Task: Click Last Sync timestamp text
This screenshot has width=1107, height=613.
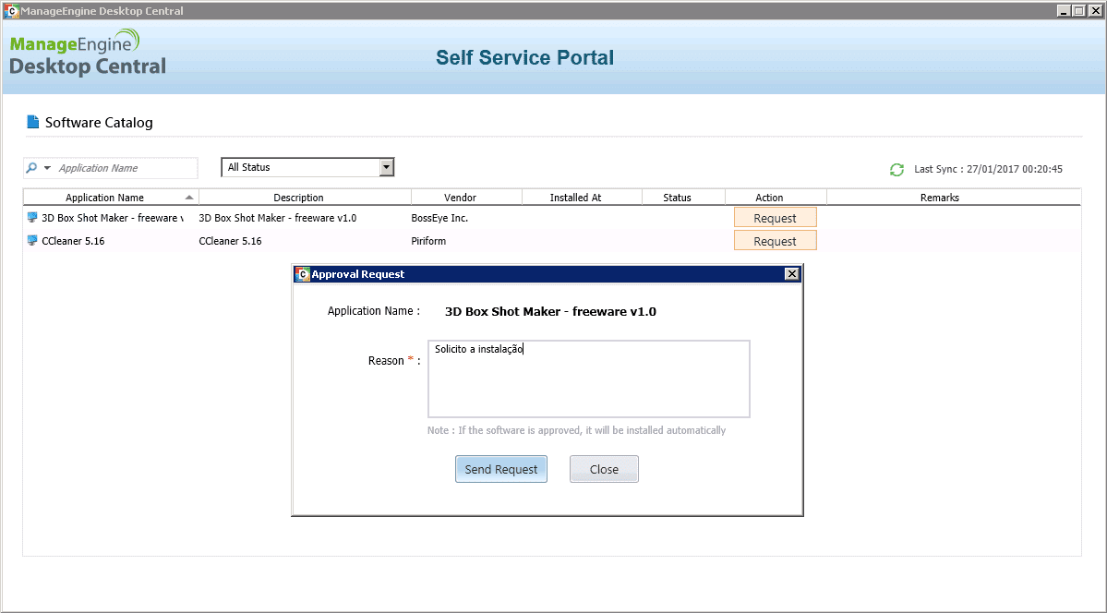Action: coord(988,170)
